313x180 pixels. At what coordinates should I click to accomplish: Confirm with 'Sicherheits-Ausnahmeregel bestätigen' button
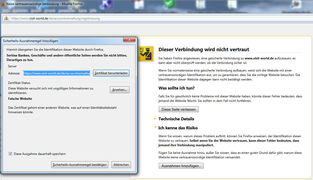click(x=80, y=165)
